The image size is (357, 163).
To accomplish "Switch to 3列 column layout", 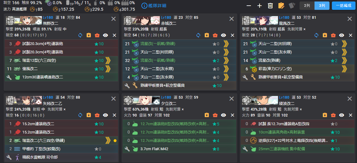I will (322, 6).
